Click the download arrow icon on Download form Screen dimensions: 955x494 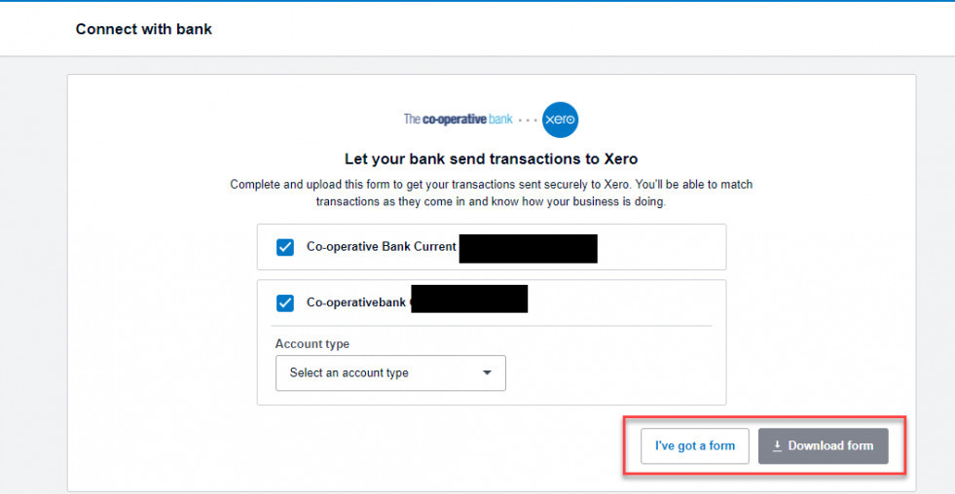pyautogui.click(x=777, y=446)
